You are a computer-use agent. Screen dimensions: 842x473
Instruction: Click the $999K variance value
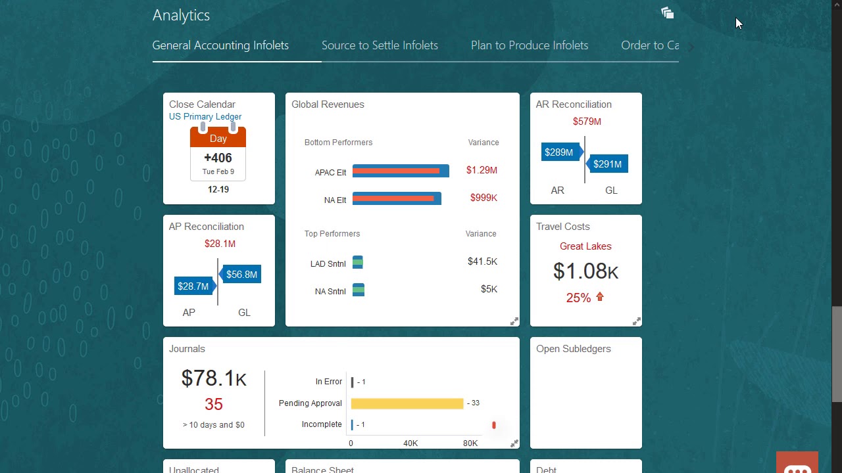click(483, 198)
